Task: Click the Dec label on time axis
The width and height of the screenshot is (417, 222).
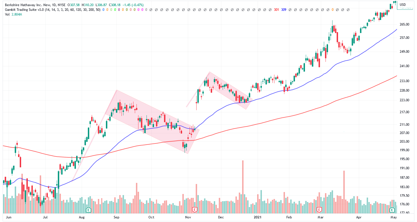Action: click(221, 218)
